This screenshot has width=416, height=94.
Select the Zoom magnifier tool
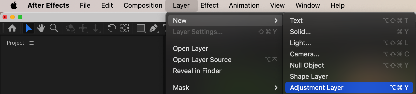tap(54, 28)
